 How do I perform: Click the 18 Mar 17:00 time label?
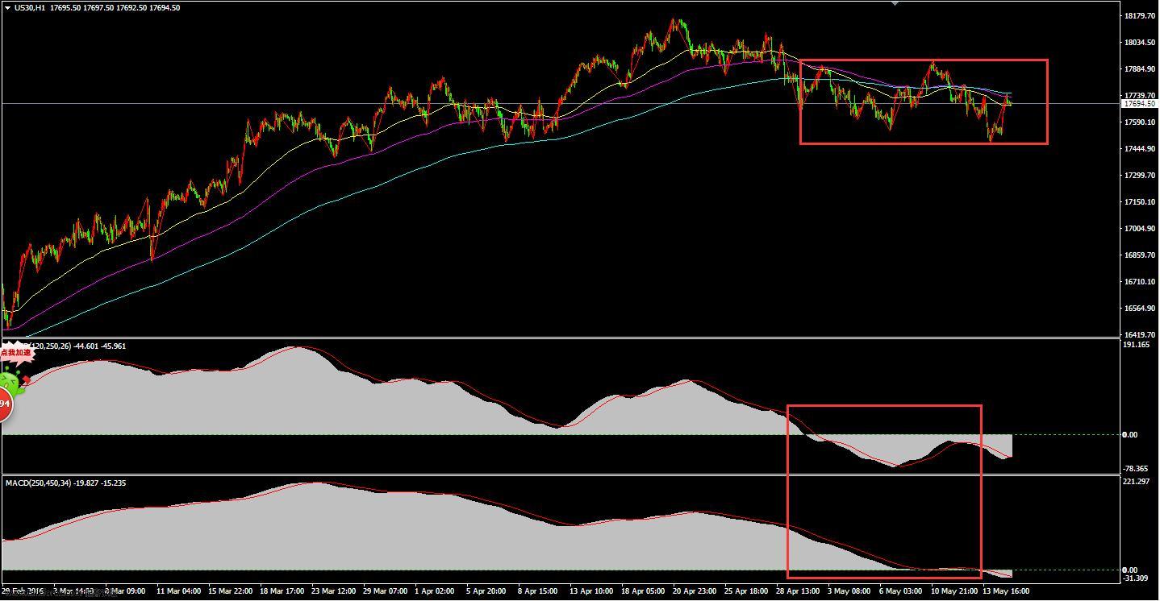(282, 591)
